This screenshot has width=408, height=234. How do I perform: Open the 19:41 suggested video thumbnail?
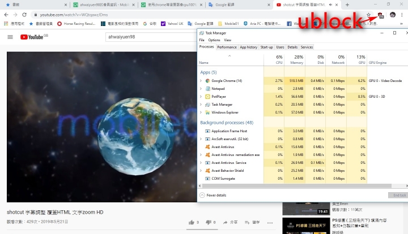coord(306,209)
